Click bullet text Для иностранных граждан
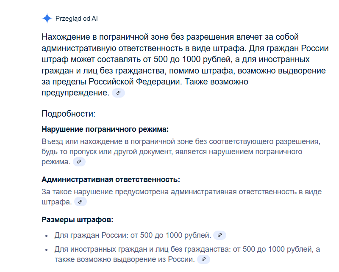 pos(187,254)
